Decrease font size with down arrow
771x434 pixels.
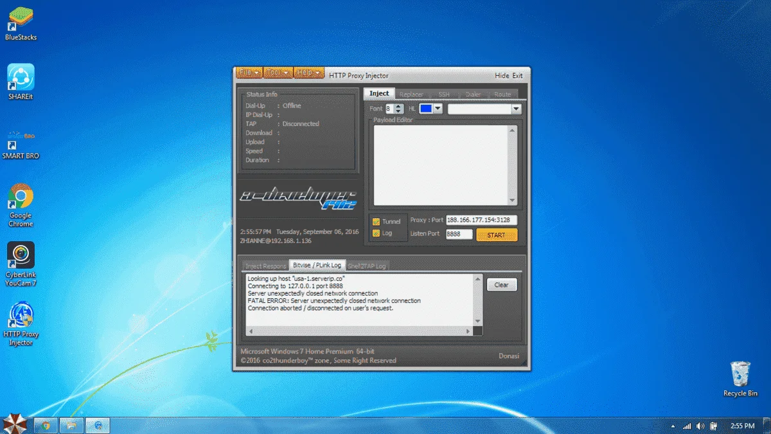coord(399,112)
